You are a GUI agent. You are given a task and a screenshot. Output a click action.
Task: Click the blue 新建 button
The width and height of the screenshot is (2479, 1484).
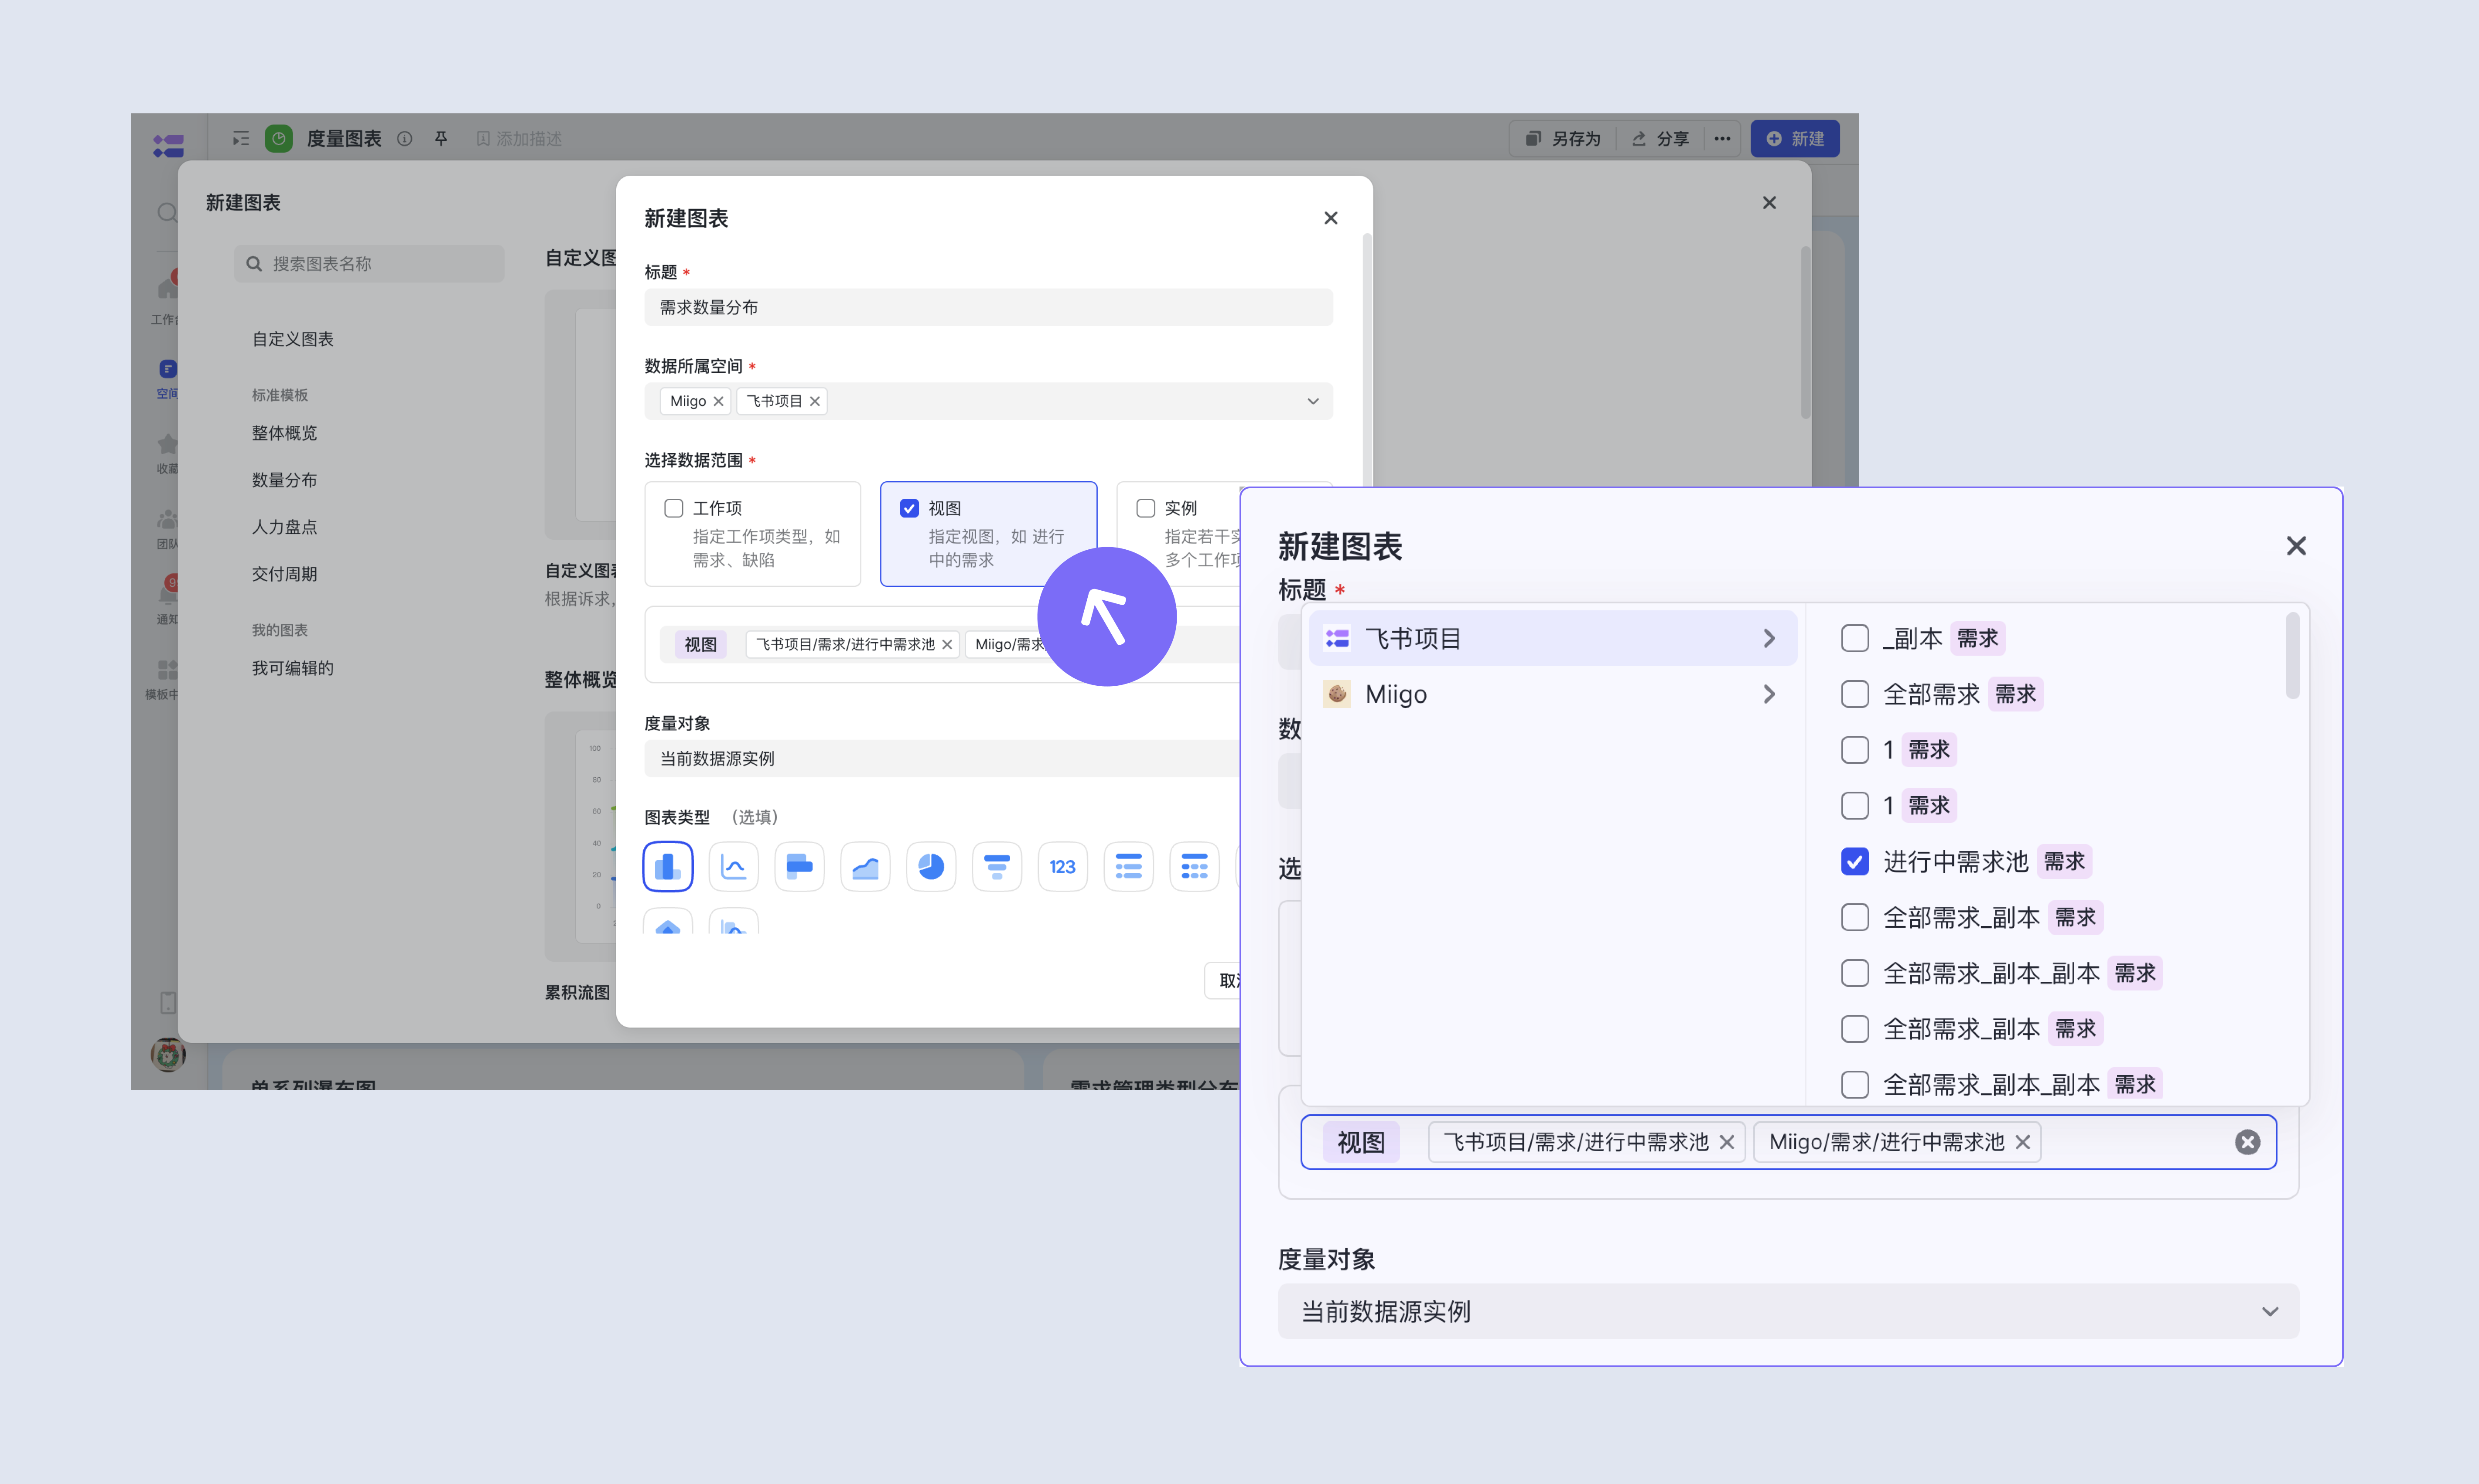coord(1795,138)
